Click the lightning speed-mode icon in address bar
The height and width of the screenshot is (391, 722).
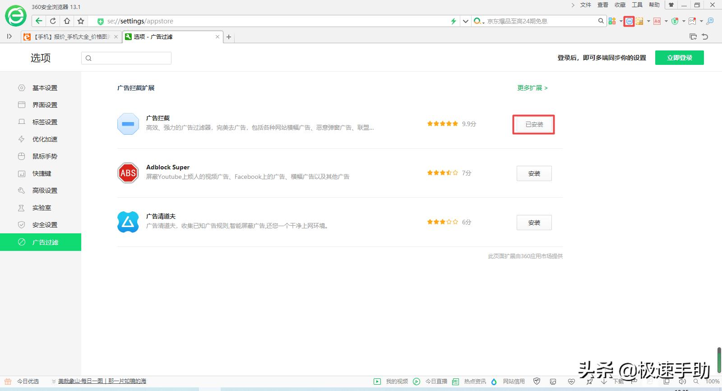click(x=454, y=21)
